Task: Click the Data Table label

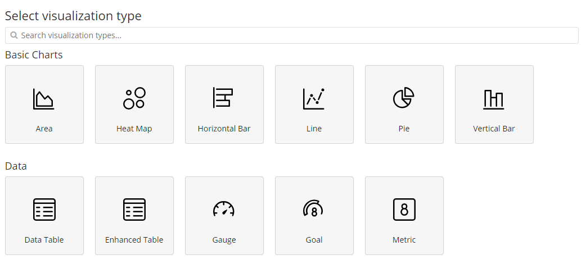Action: click(44, 240)
